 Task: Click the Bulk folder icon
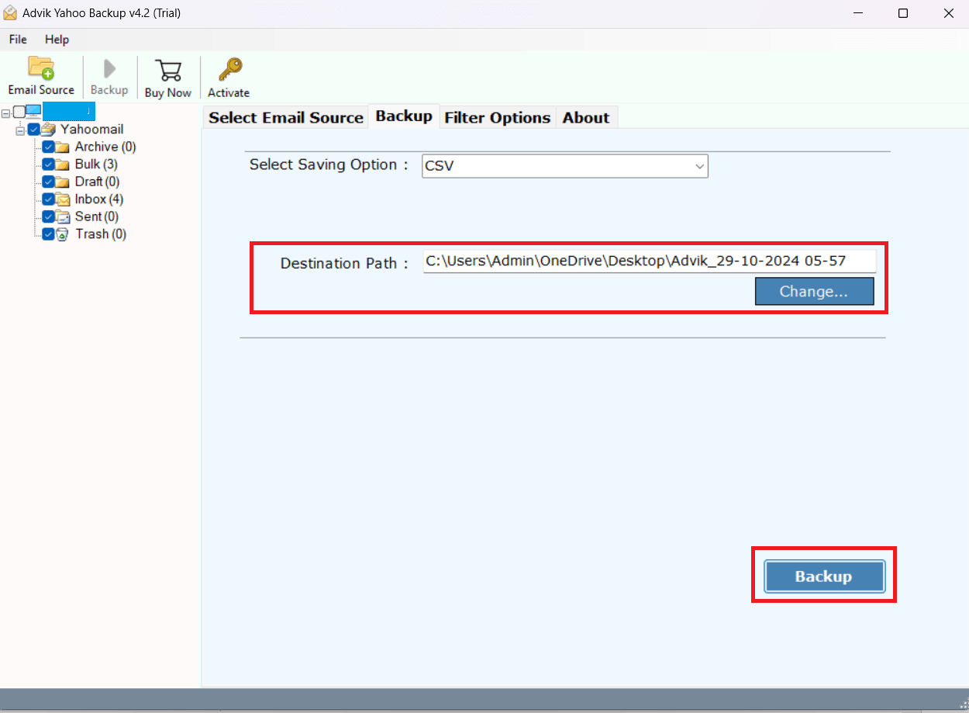point(63,164)
